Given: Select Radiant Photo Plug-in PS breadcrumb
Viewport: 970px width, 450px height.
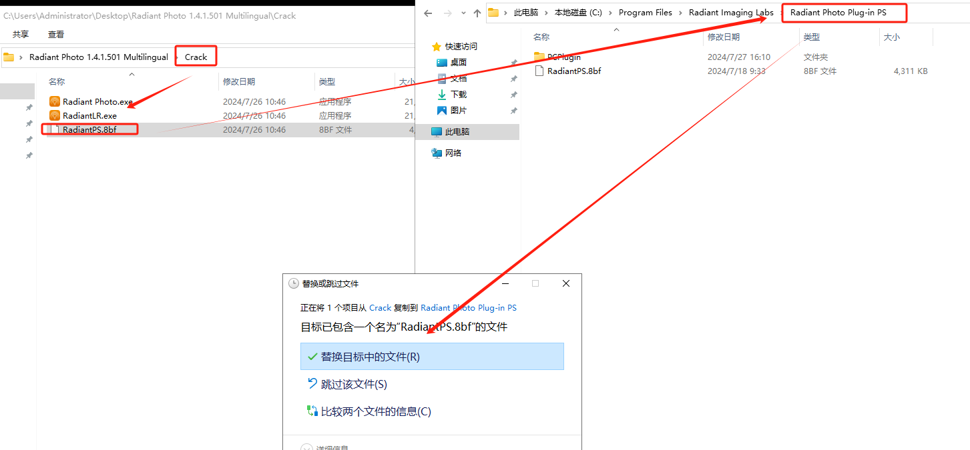Looking at the screenshot, I should point(838,13).
